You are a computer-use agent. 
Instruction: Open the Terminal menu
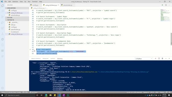pos(35,2)
